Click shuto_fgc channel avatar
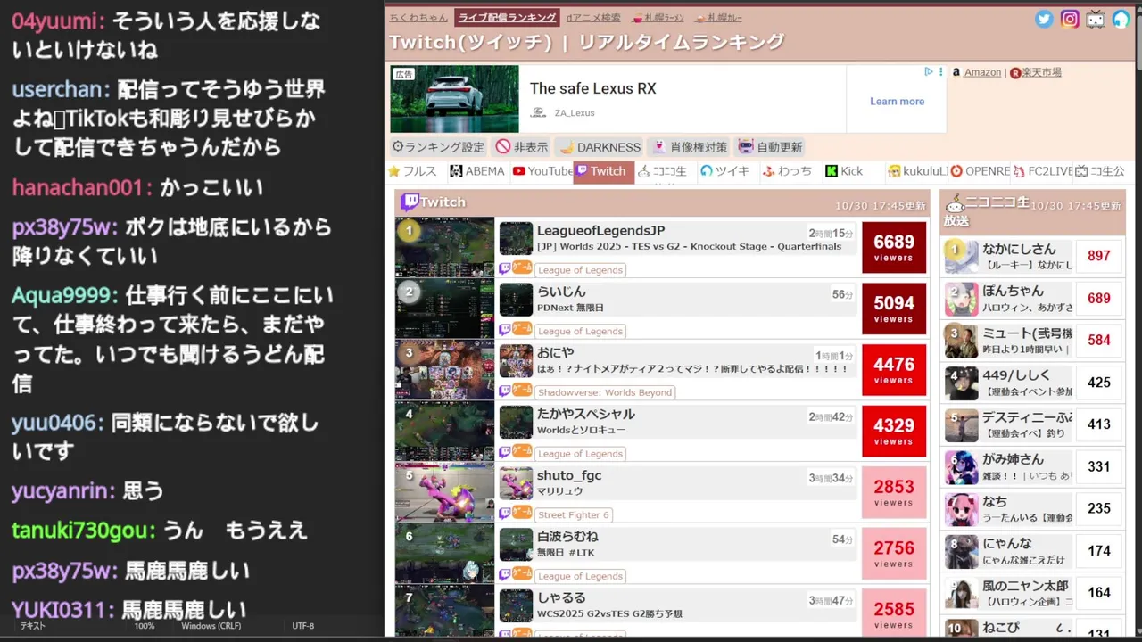 point(516,484)
